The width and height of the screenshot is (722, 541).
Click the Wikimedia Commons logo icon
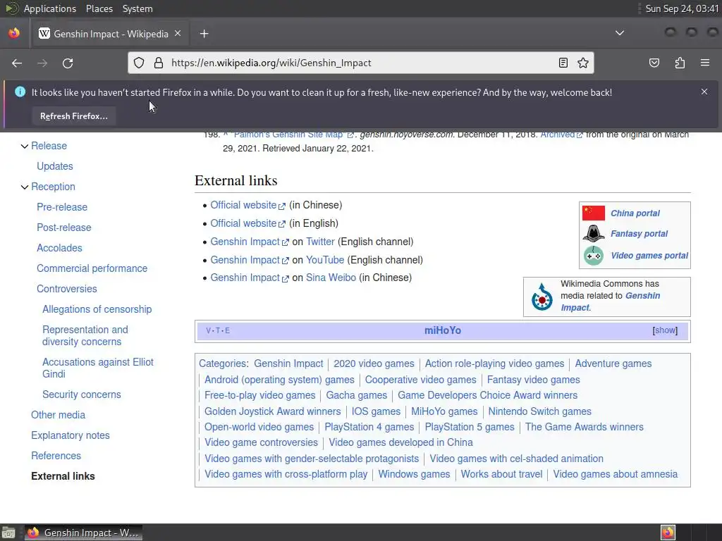542,297
